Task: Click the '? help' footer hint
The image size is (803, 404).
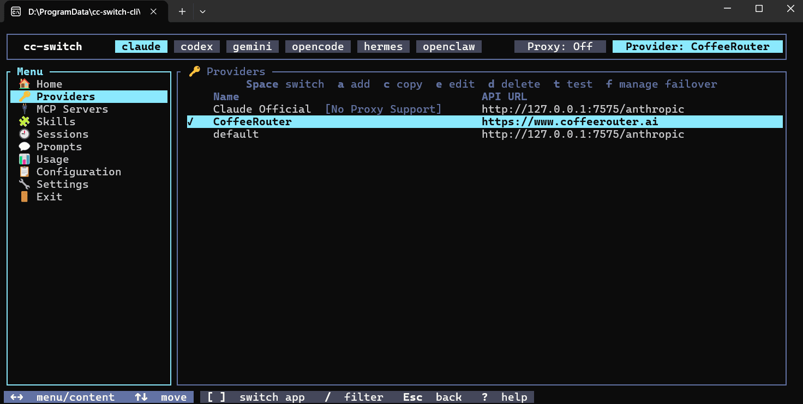Action: pyautogui.click(x=505, y=397)
